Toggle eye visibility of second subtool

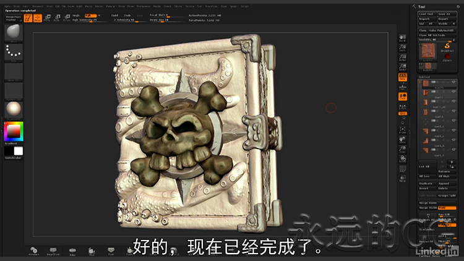pyautogui.click(x=453, y=92)
